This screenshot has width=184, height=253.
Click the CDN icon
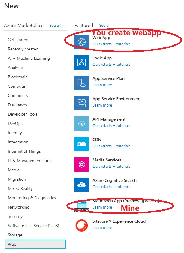point(82,144)
